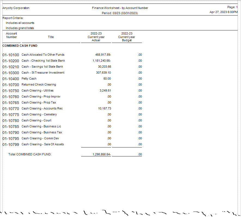Click the Current year Actual column header
Screen dimensions: 241x217
(96, 37)
